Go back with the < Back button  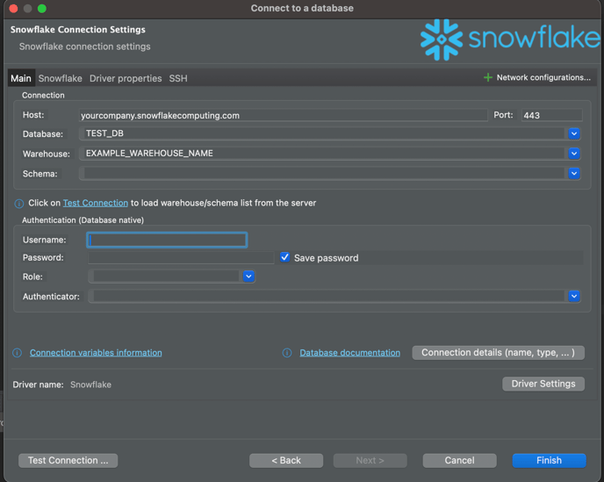click(286, 460)
